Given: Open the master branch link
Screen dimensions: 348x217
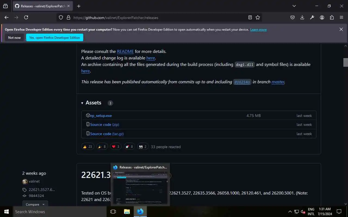Looking at the screenshot, I should (278, 82).
